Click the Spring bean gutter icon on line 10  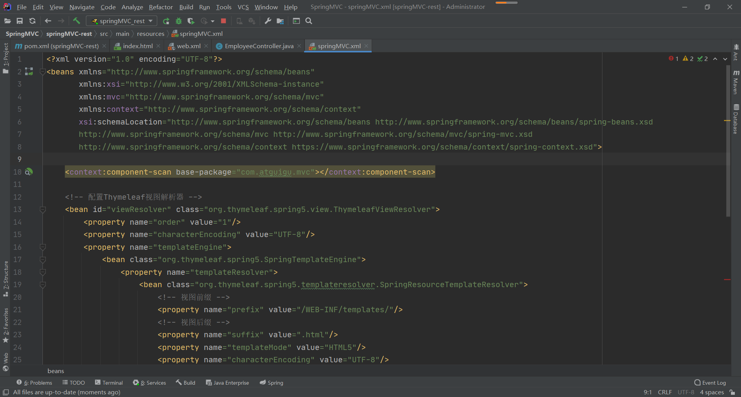click(29, 172)
